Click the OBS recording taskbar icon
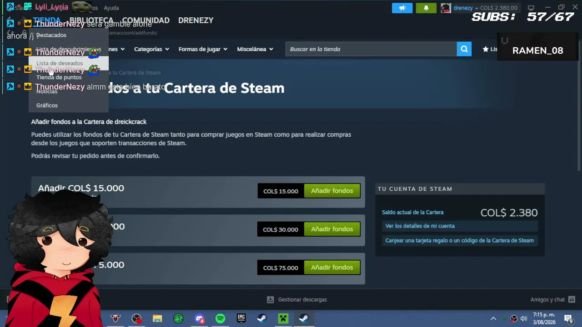Image resolution: width=582 pixels, height=327 pixels. (x=136, y=318)
